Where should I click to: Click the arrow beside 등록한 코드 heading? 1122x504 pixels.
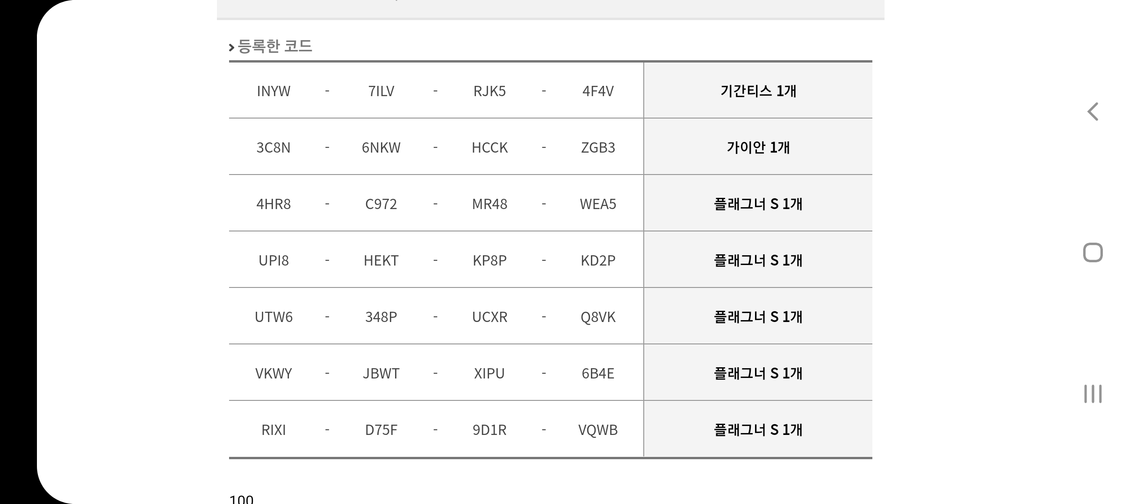[231, 47]
